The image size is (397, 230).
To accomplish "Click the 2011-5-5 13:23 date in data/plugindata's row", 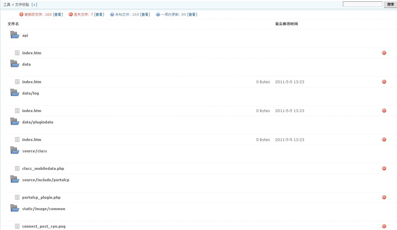I will click(290, 140).
